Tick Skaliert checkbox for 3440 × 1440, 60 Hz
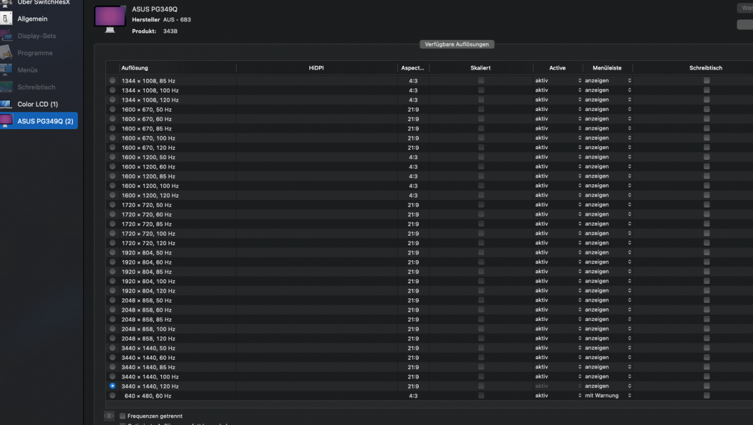753x425 pixels. point(481,357)
